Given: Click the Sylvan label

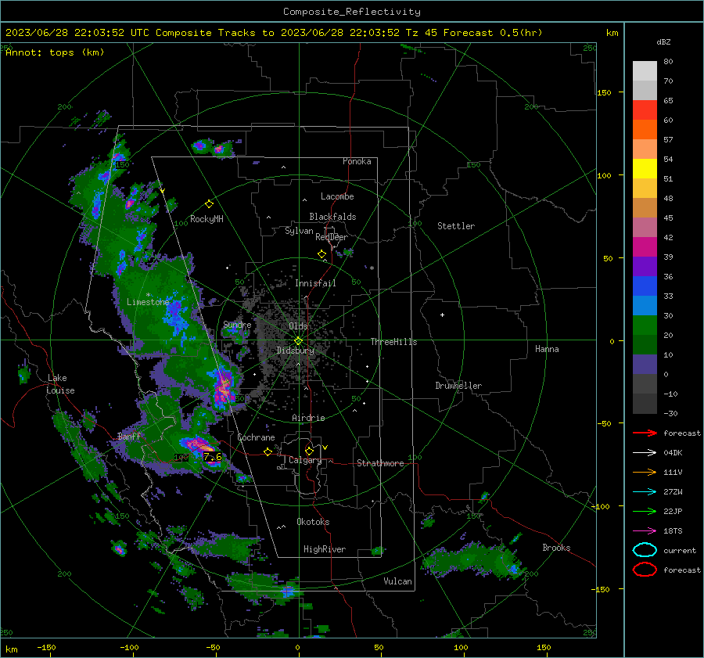Looking at the screenshot, I should (x=299, y=231).
